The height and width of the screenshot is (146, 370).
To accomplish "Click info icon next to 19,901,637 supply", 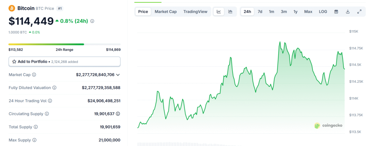I will click(118, 114).
